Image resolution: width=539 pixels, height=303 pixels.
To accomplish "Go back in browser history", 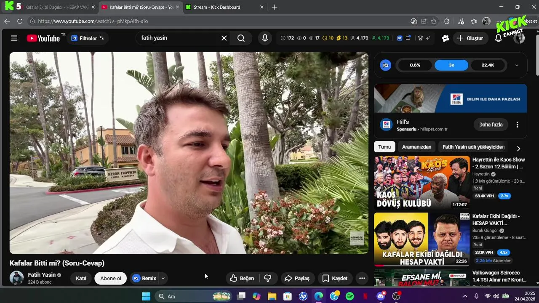I will (7, 21).
